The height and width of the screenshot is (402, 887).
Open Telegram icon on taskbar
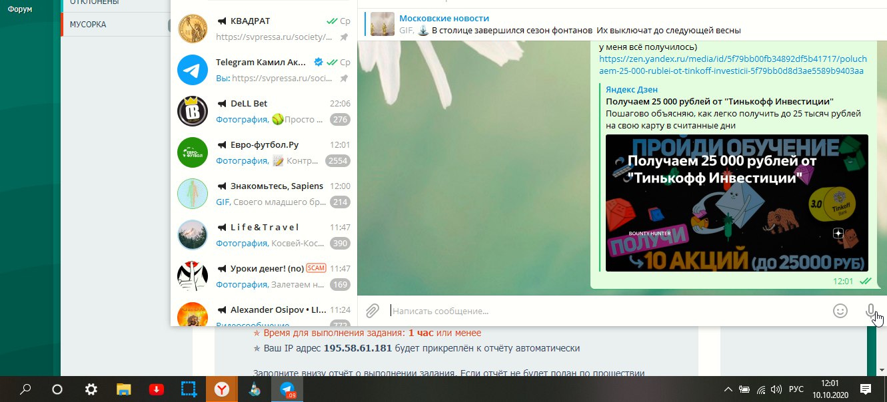[x=287, y=389]
